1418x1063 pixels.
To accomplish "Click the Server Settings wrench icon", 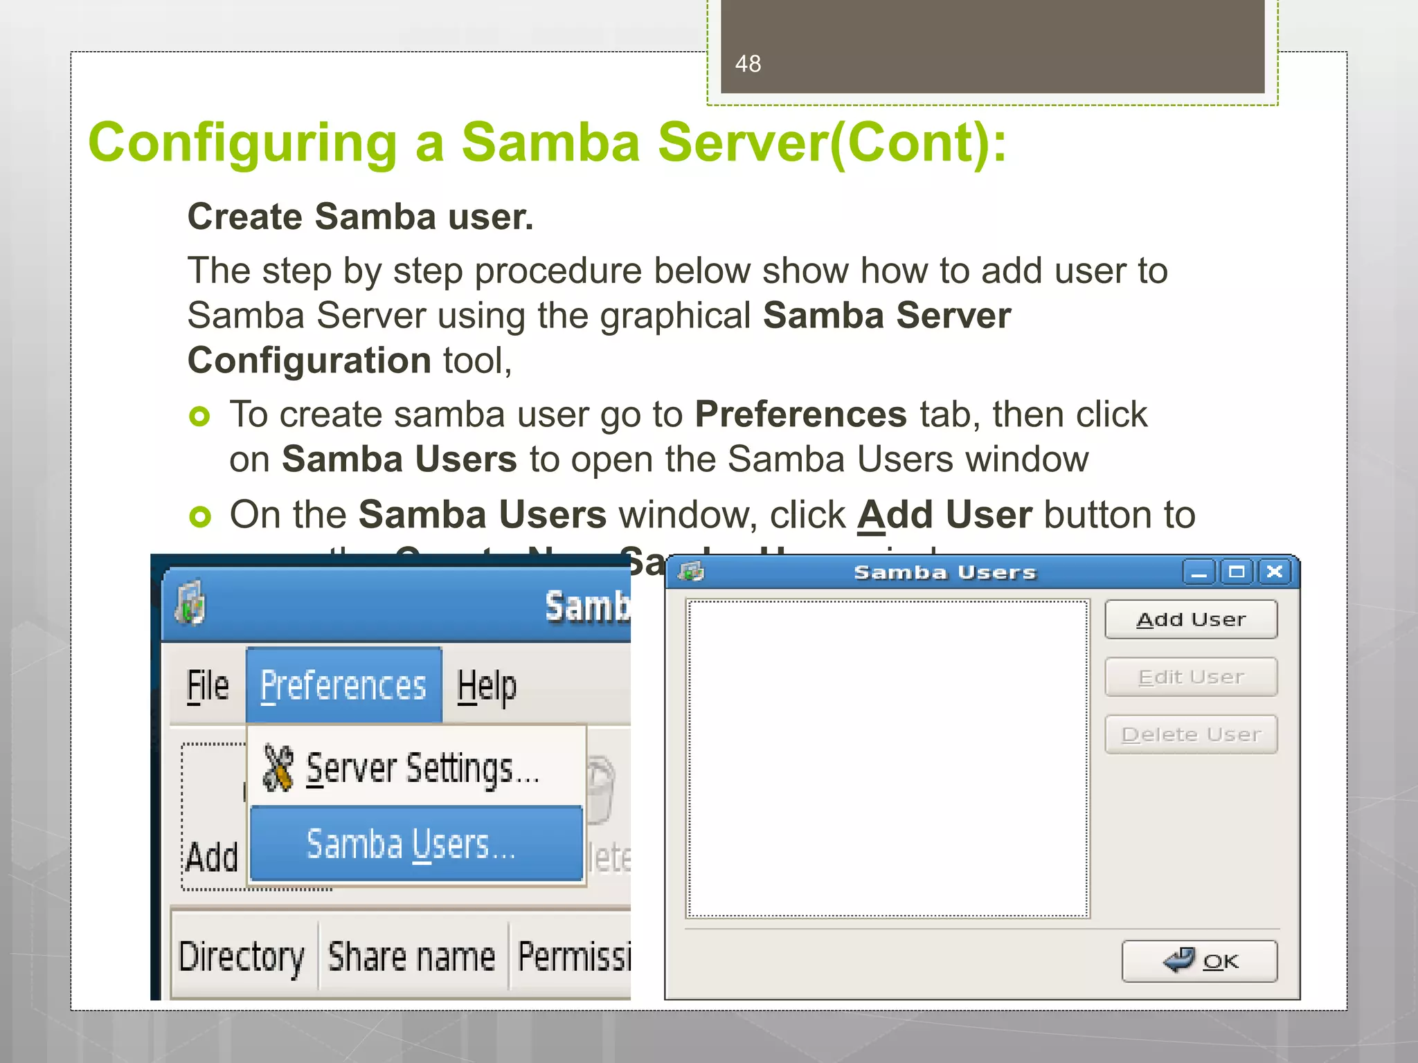I will pos(278,768).
